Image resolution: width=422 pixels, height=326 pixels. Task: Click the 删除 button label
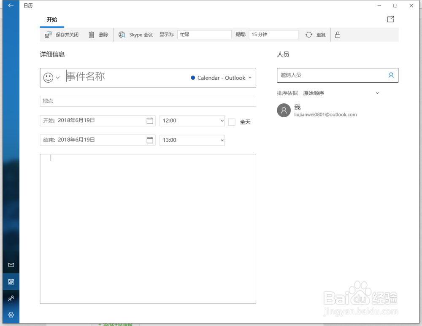click(x=104, y=35)
